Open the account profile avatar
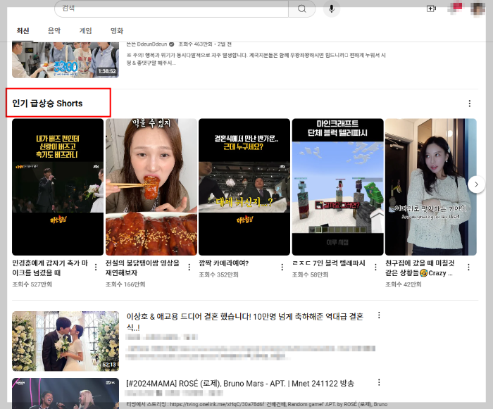 point(478,8)
